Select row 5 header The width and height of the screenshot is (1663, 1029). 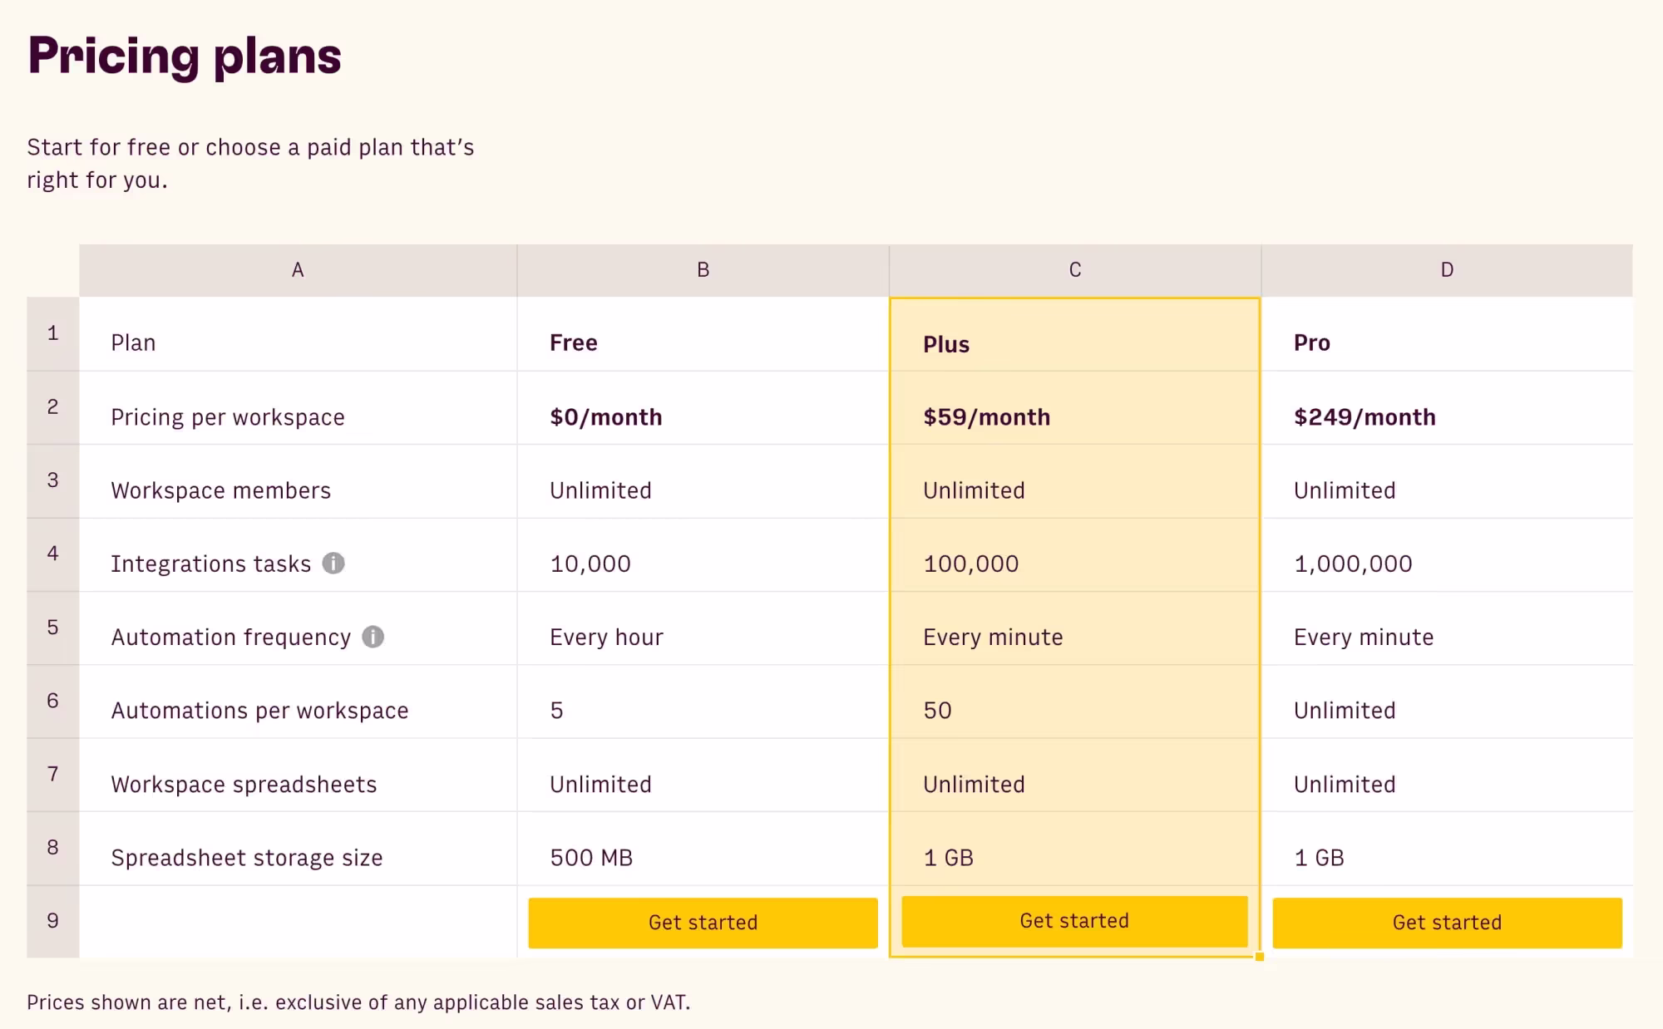(52, 628)
